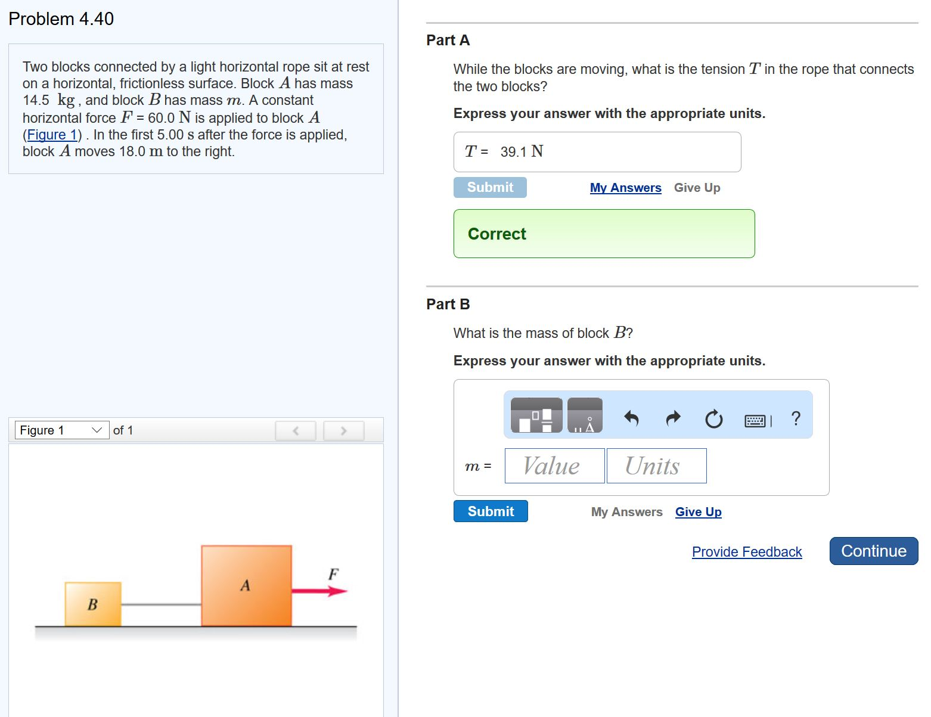
Task: Click the undo arrow in answer toolbar
Action: pos(631,418)
